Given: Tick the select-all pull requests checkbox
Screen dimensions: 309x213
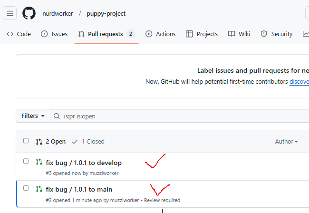Looking at the screenshot, I should (26, 141).
